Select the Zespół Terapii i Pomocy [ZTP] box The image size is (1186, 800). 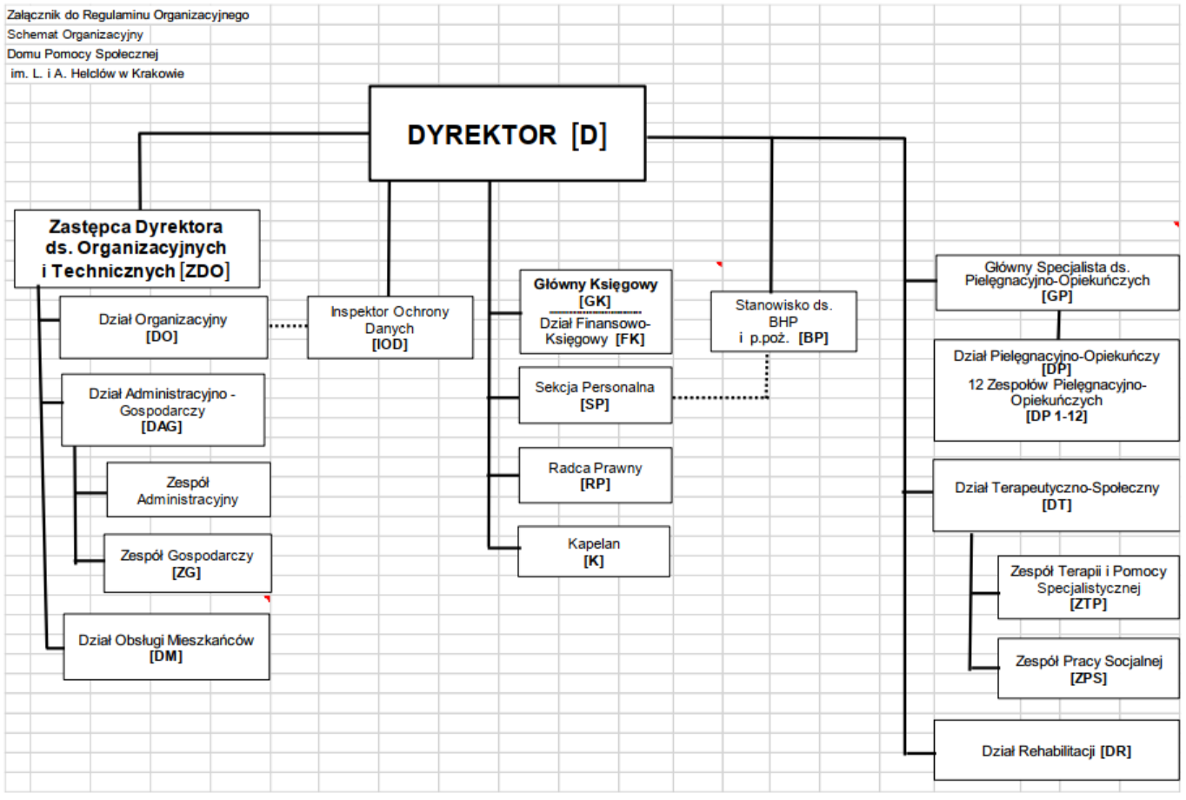tap(1088, 588)
